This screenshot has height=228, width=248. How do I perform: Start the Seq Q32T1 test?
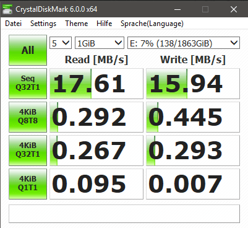pyautogui.click(x=28, y=84)
